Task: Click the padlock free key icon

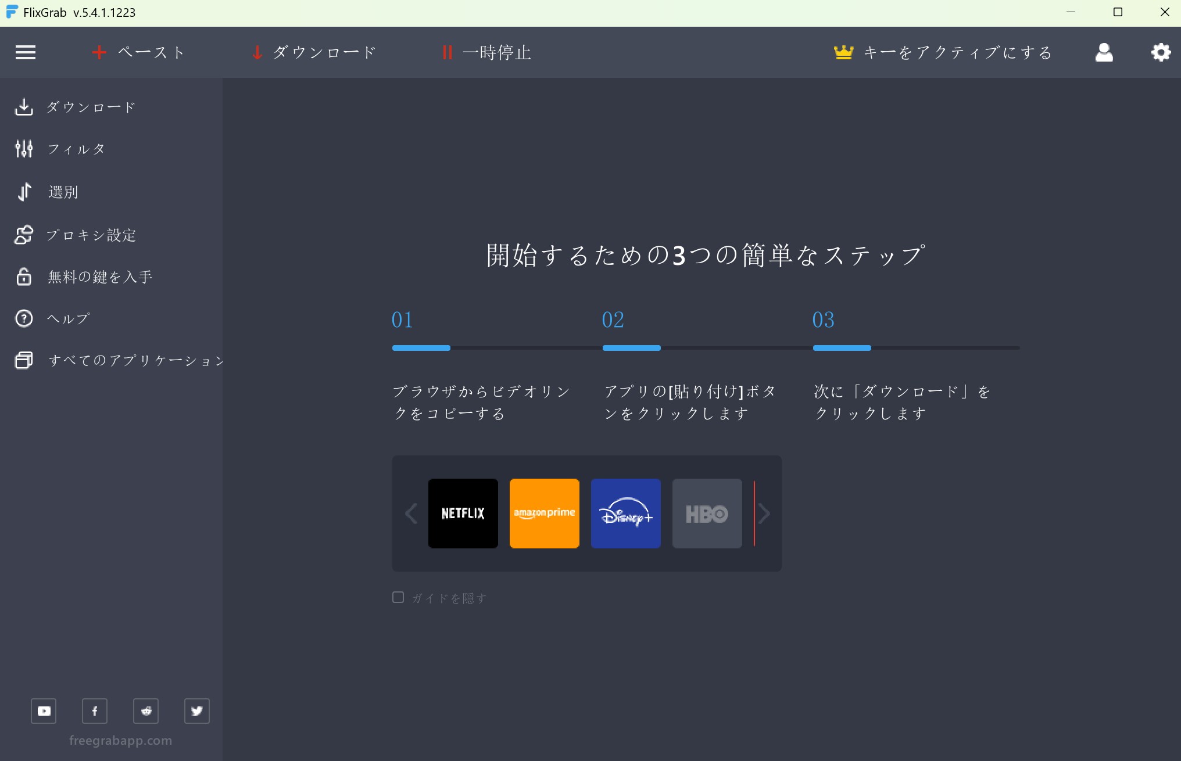Action: pos(24,277)
